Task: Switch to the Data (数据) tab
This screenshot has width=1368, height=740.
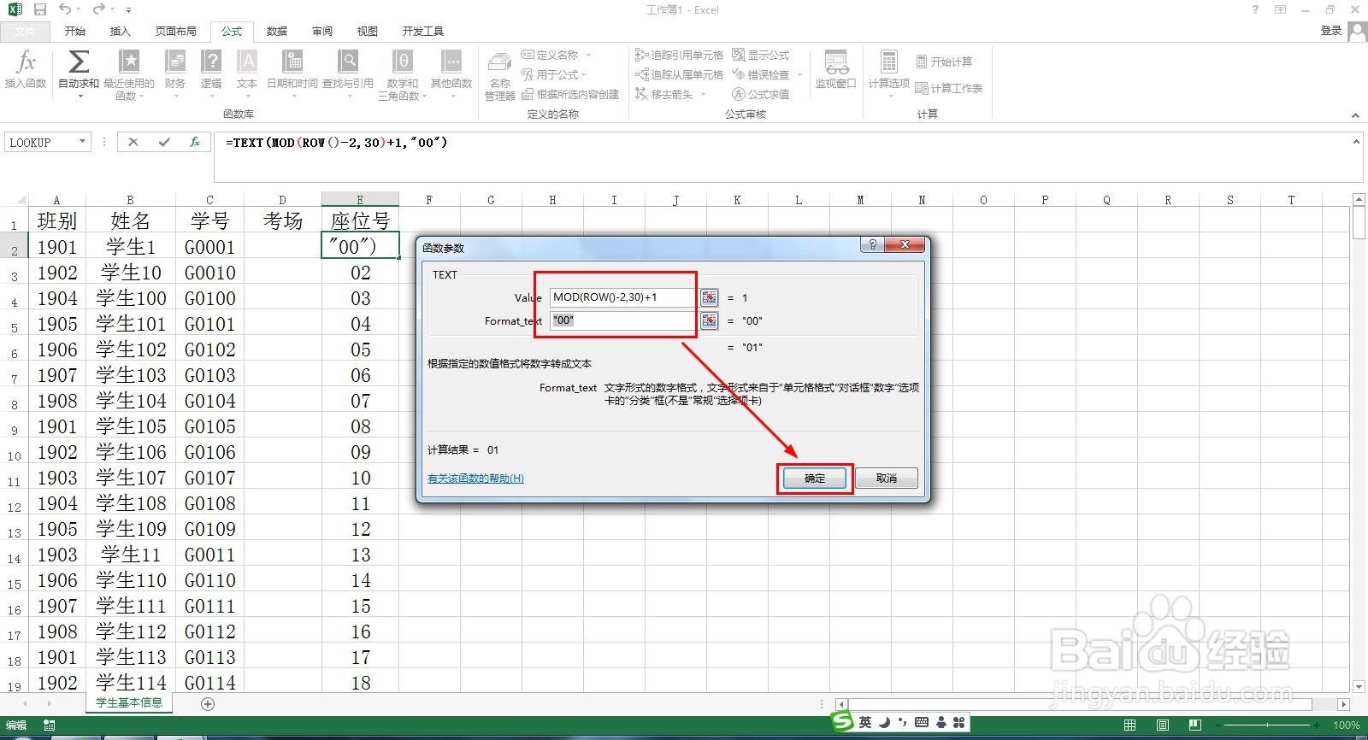Action: point(277,32)
